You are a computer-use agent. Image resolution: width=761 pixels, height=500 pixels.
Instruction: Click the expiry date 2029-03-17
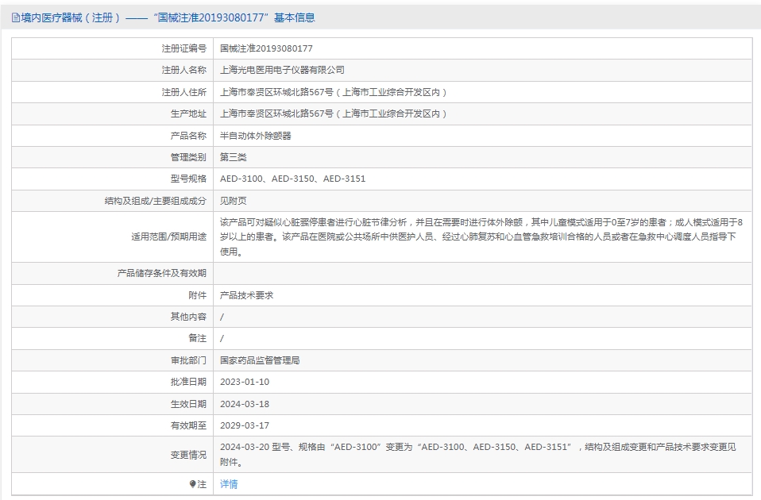click(x=245, y=425)
